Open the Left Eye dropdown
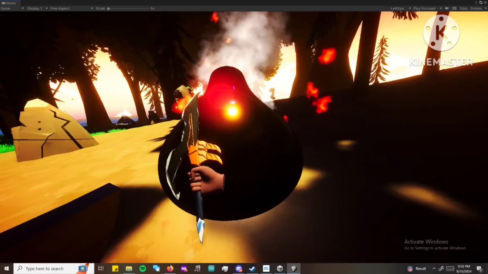Image resolution: width=488 pixels, height=274 pixels. pyautogui.click(x=401, y=8)
